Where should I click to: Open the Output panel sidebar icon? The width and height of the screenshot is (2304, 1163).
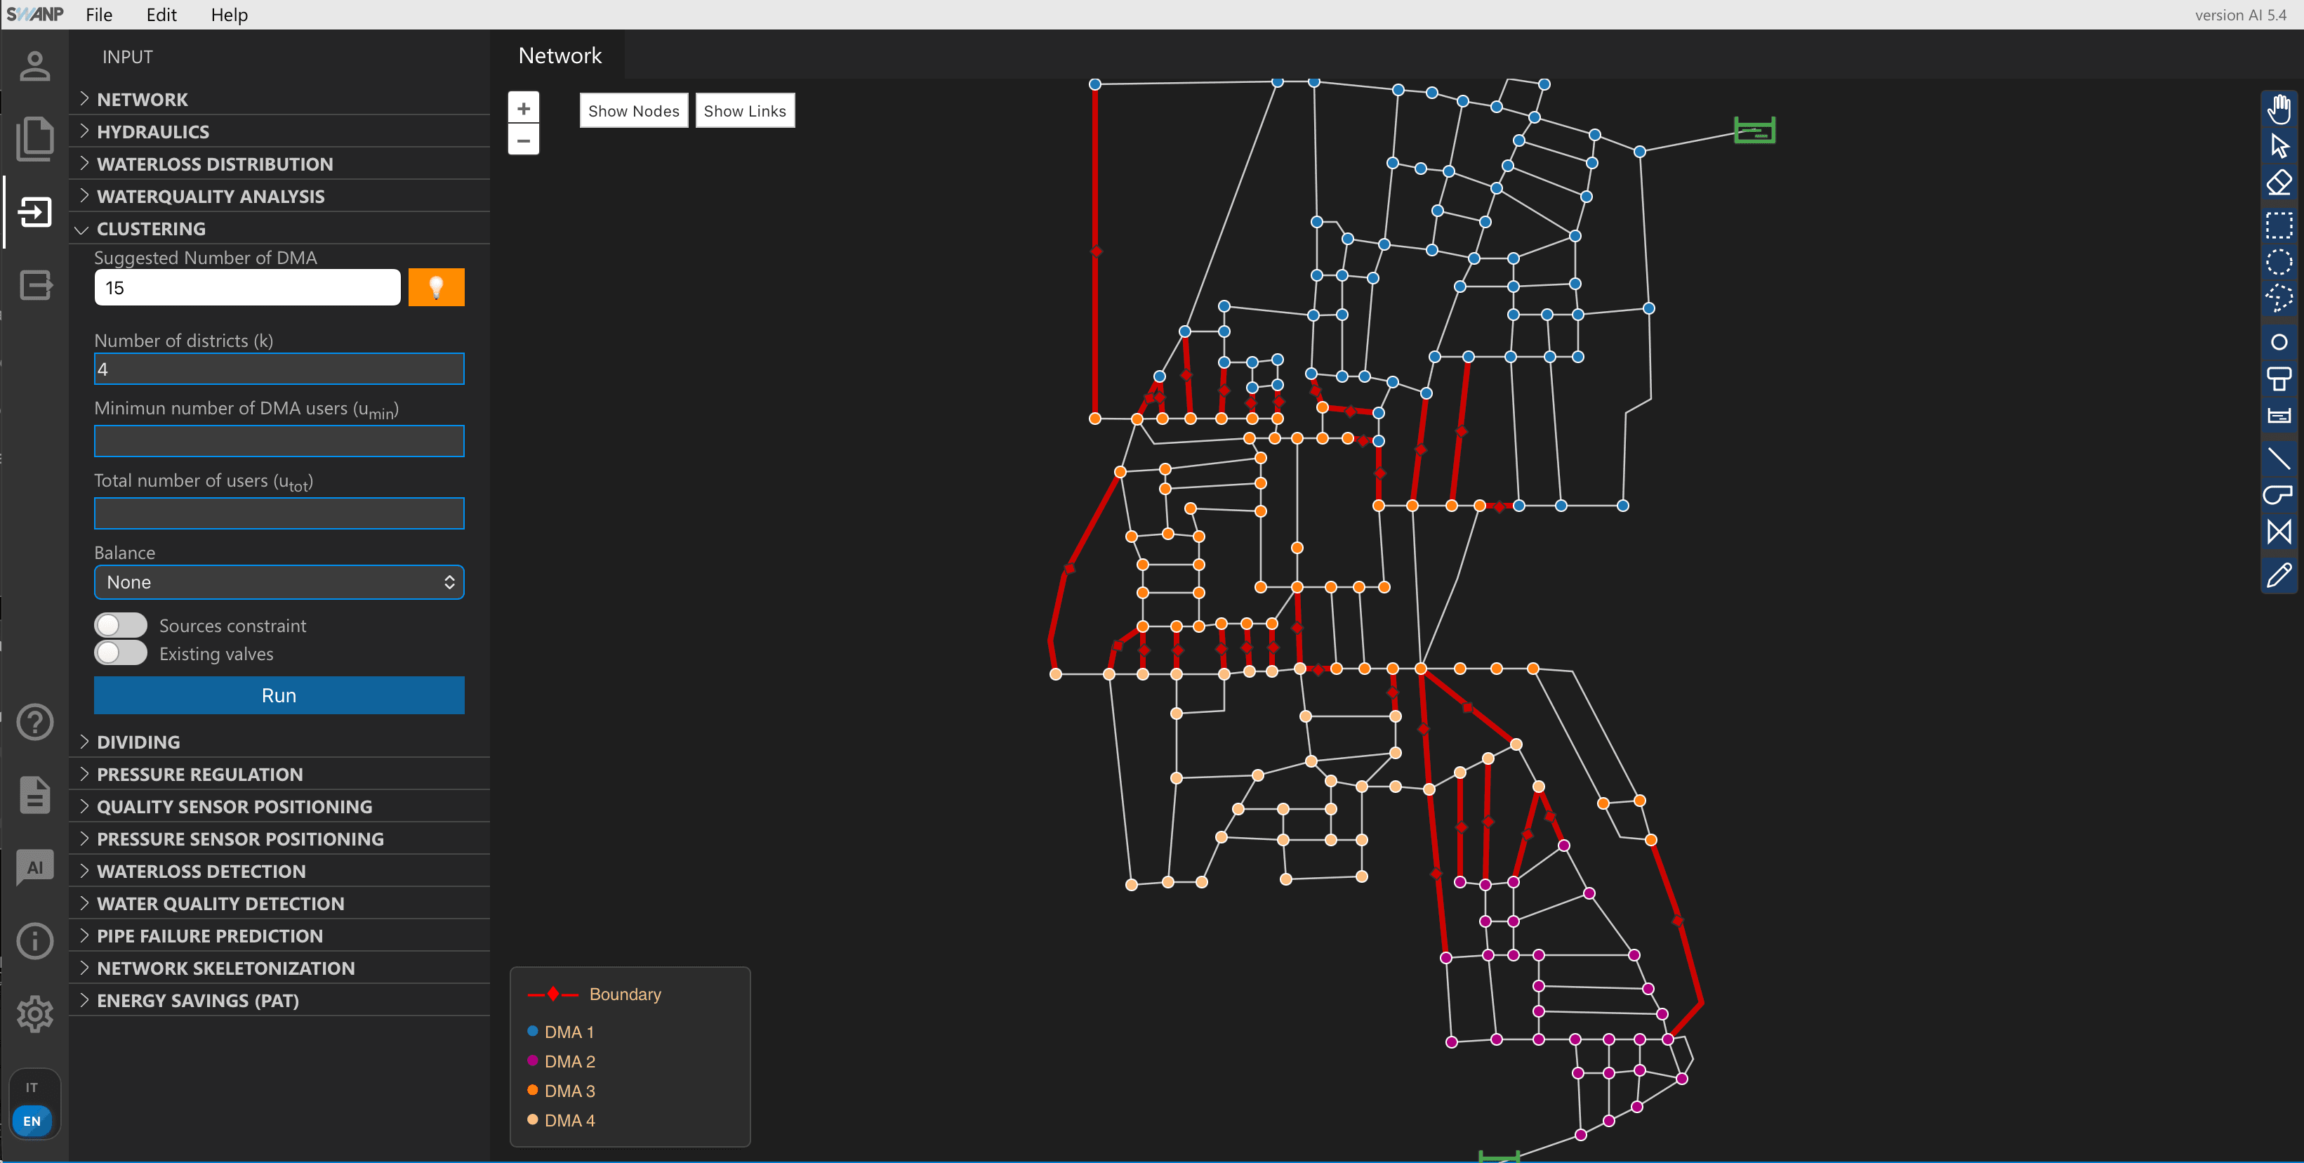coord(35,285)
